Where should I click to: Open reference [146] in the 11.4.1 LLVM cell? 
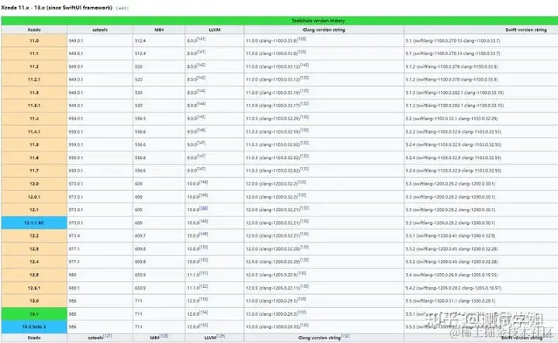pos(201,130)
